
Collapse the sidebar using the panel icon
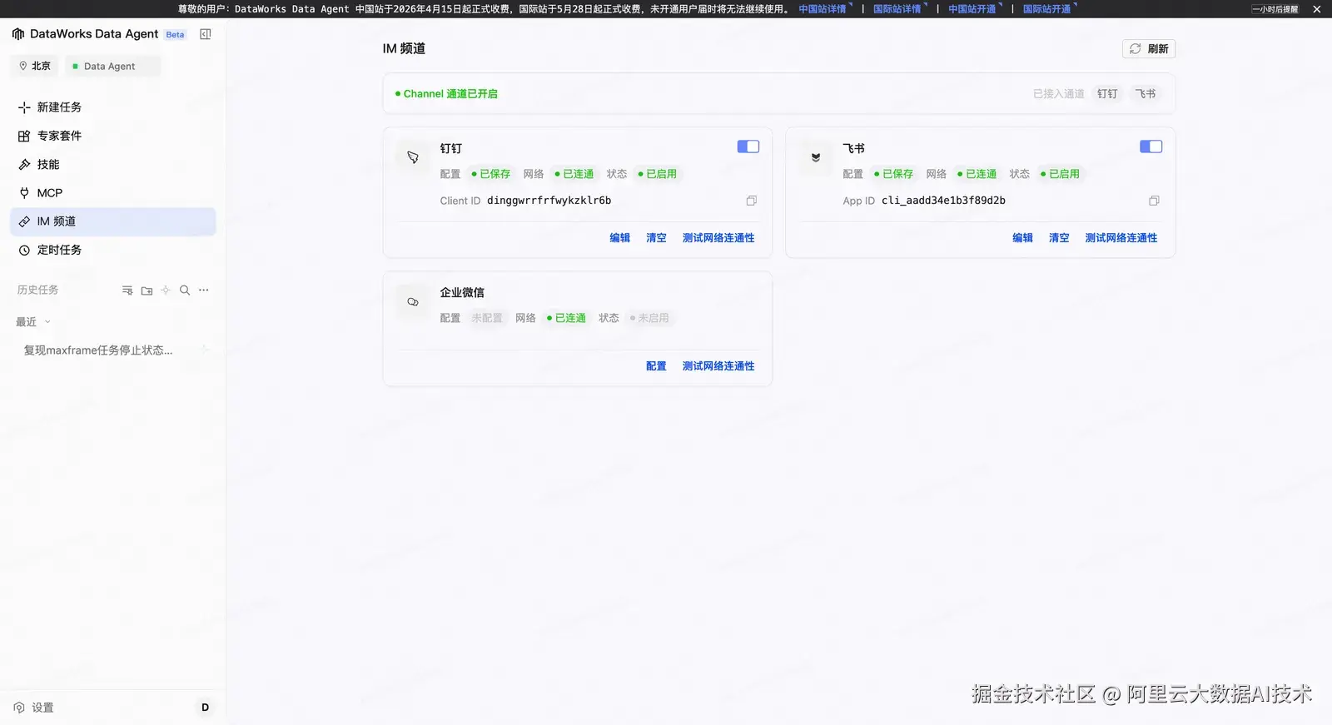pos(206,34)
